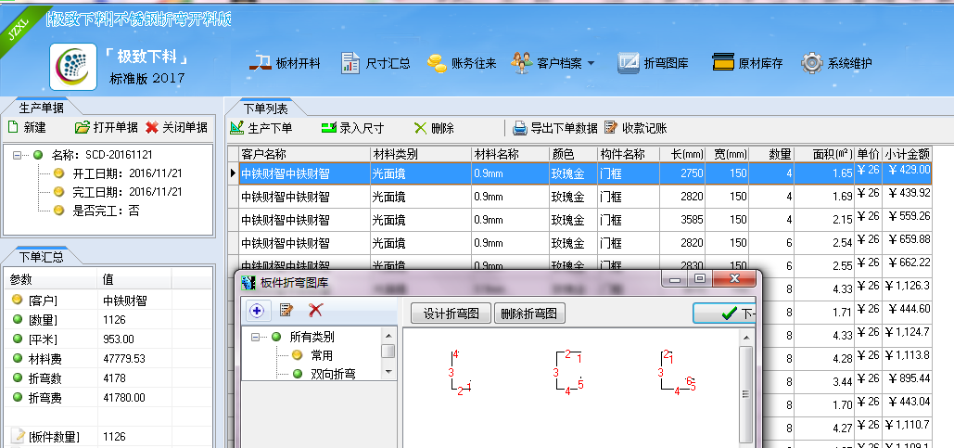Image resolution: width=954 pixels, height=448 pixels.
Task: Click edit category notepad icon in 折弯图库
Action: [286, 311]
